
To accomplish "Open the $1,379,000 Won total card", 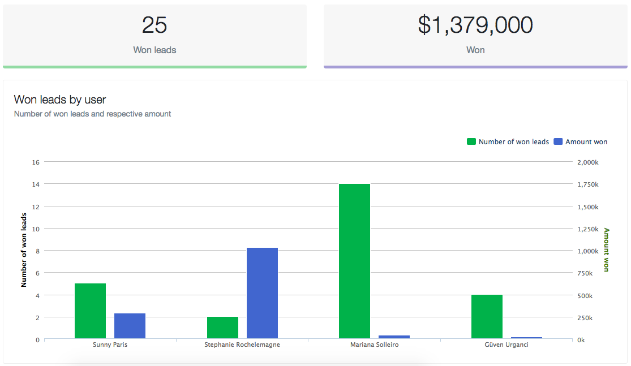I will coord(475,35).
